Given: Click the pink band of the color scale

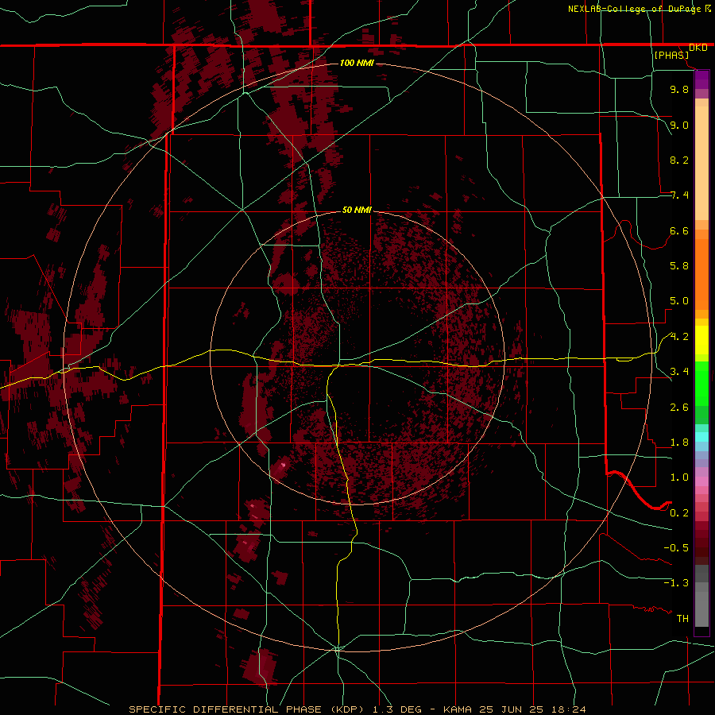Looking at the screenshot, I should (x=701, y=481).
